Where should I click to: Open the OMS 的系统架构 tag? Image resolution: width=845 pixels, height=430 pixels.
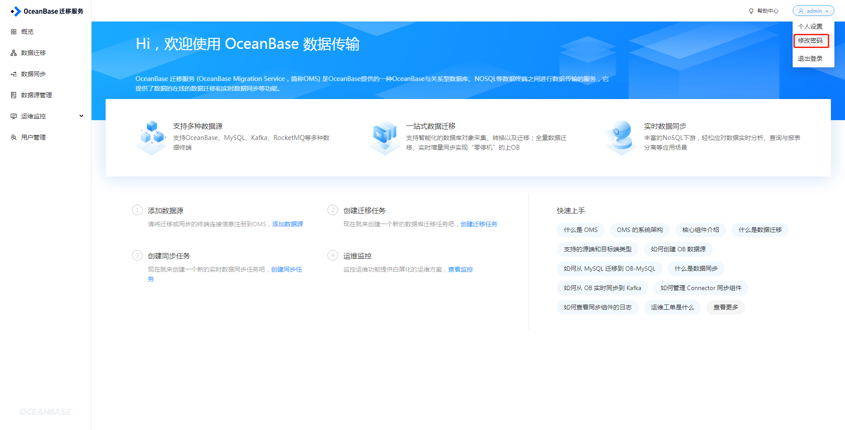pos(639,230)
